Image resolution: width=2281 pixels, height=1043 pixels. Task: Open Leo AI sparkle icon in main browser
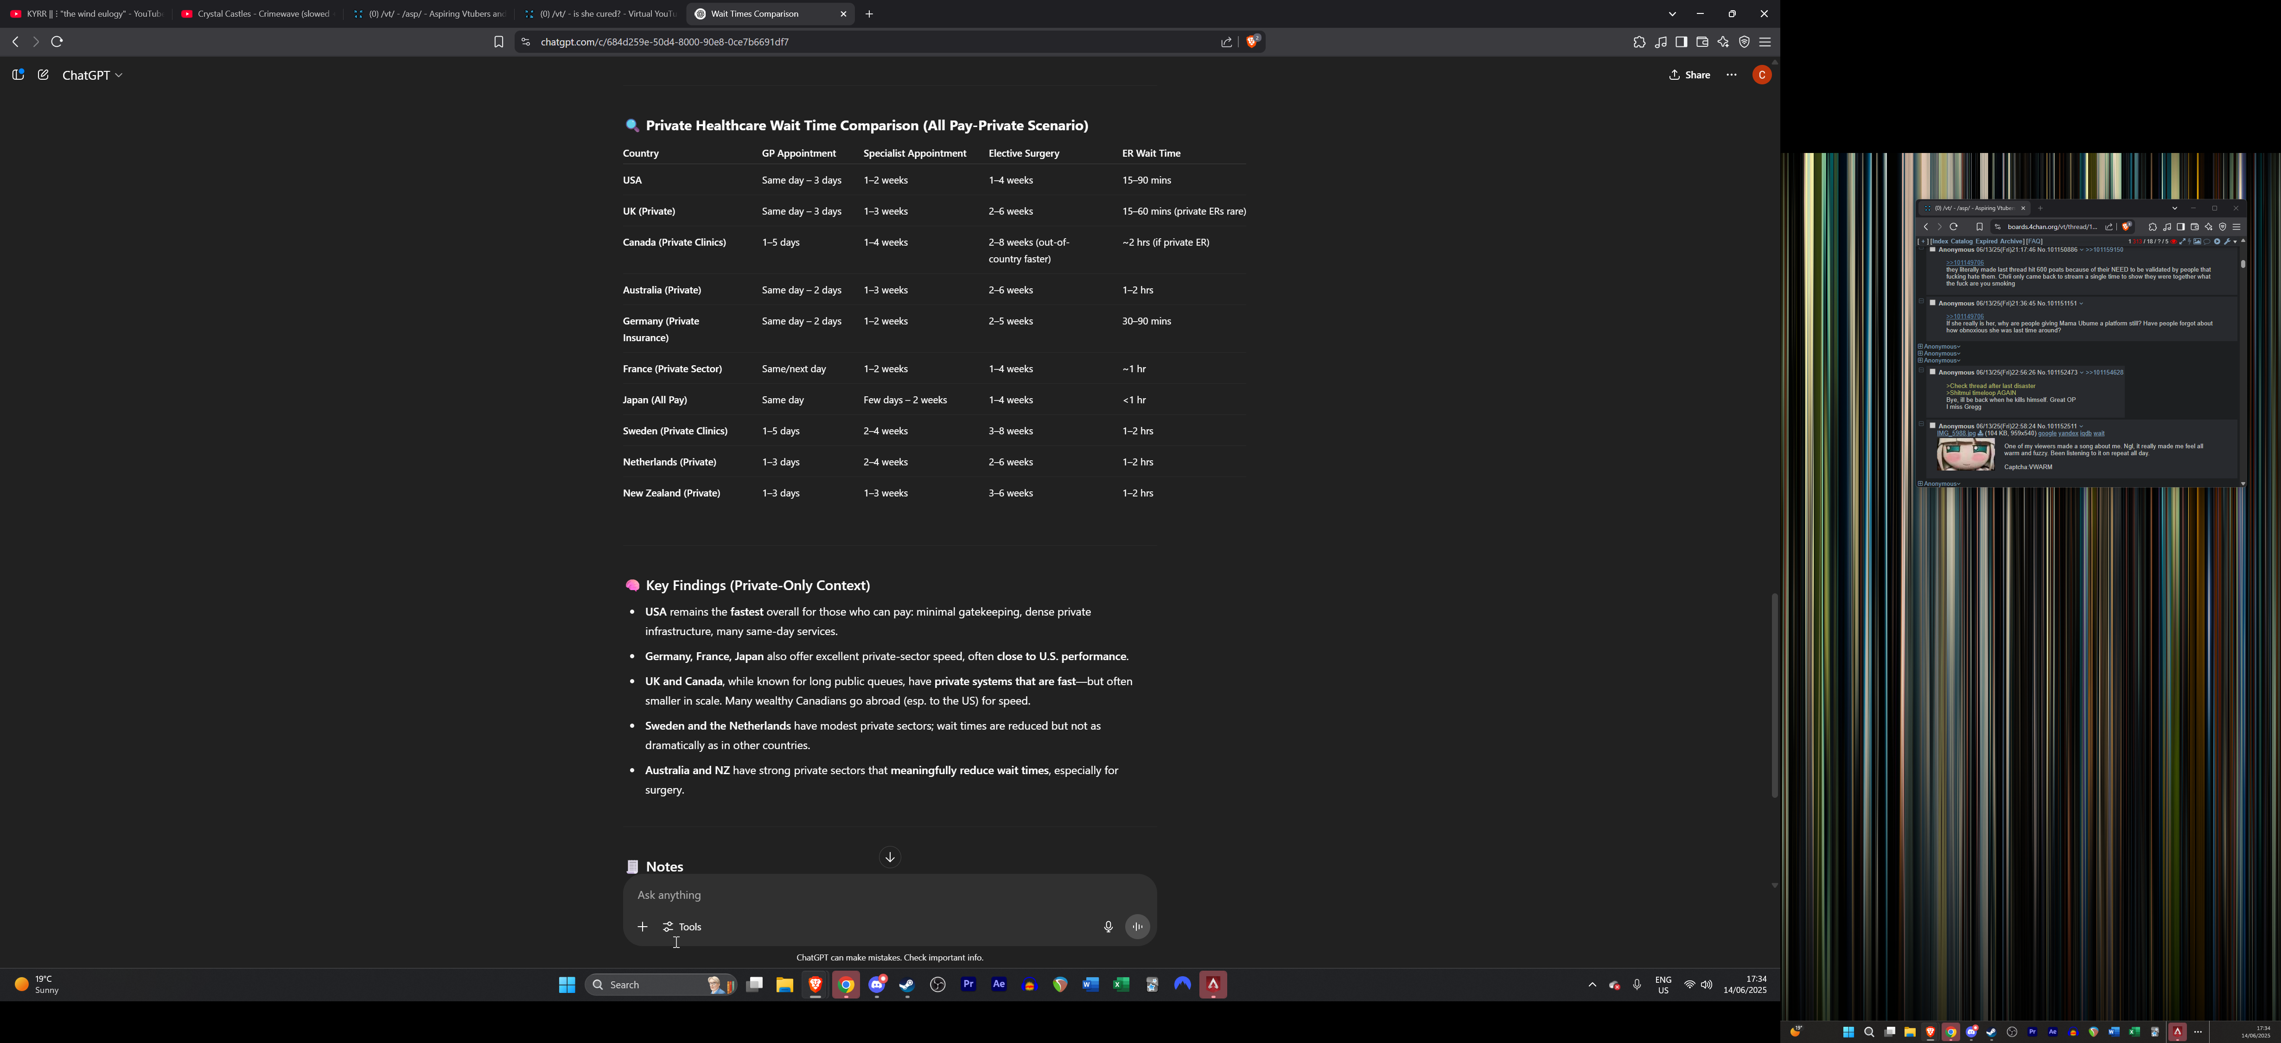(1723, 42)
